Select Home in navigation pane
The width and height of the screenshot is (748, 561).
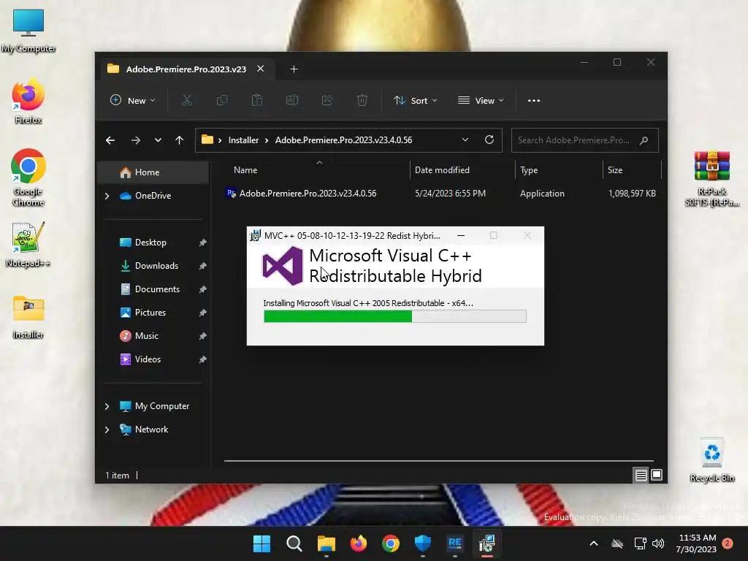(153, 172)
